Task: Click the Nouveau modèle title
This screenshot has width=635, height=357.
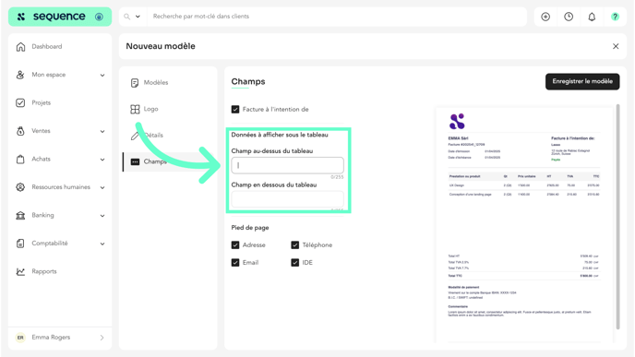Action: [161, 46]
